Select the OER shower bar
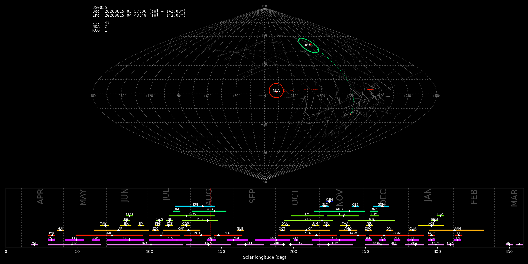Viewport: 528px width, 264px height. [x=334, y=240]
